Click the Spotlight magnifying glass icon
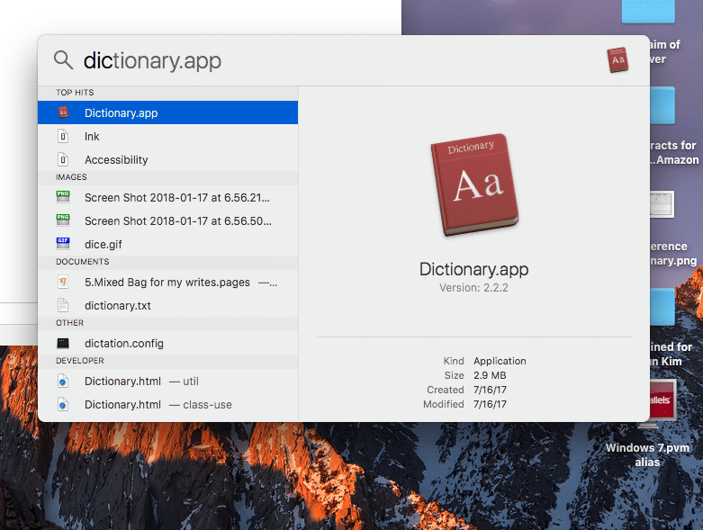 pyautogui.click(x=63, y=60)
